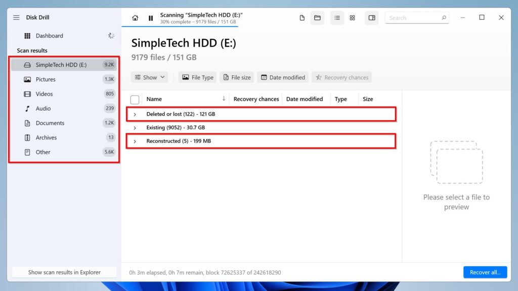Select grid view layout icon
Screen dimensions: 518x291
pyautogui.click(x=353, y=18)
